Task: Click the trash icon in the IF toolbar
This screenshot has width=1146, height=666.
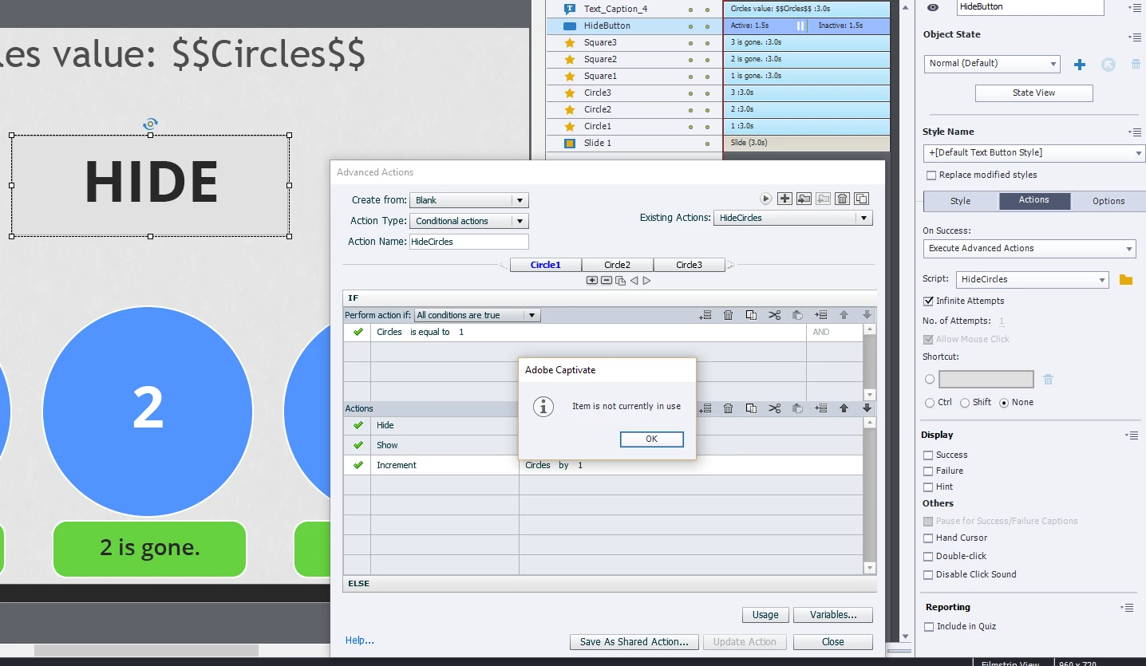Action: [x=728, y=315]
